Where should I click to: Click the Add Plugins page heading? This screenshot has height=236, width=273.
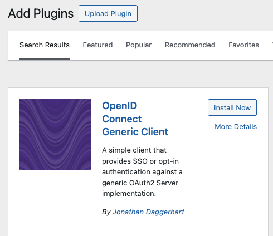(x=41, y=14)
